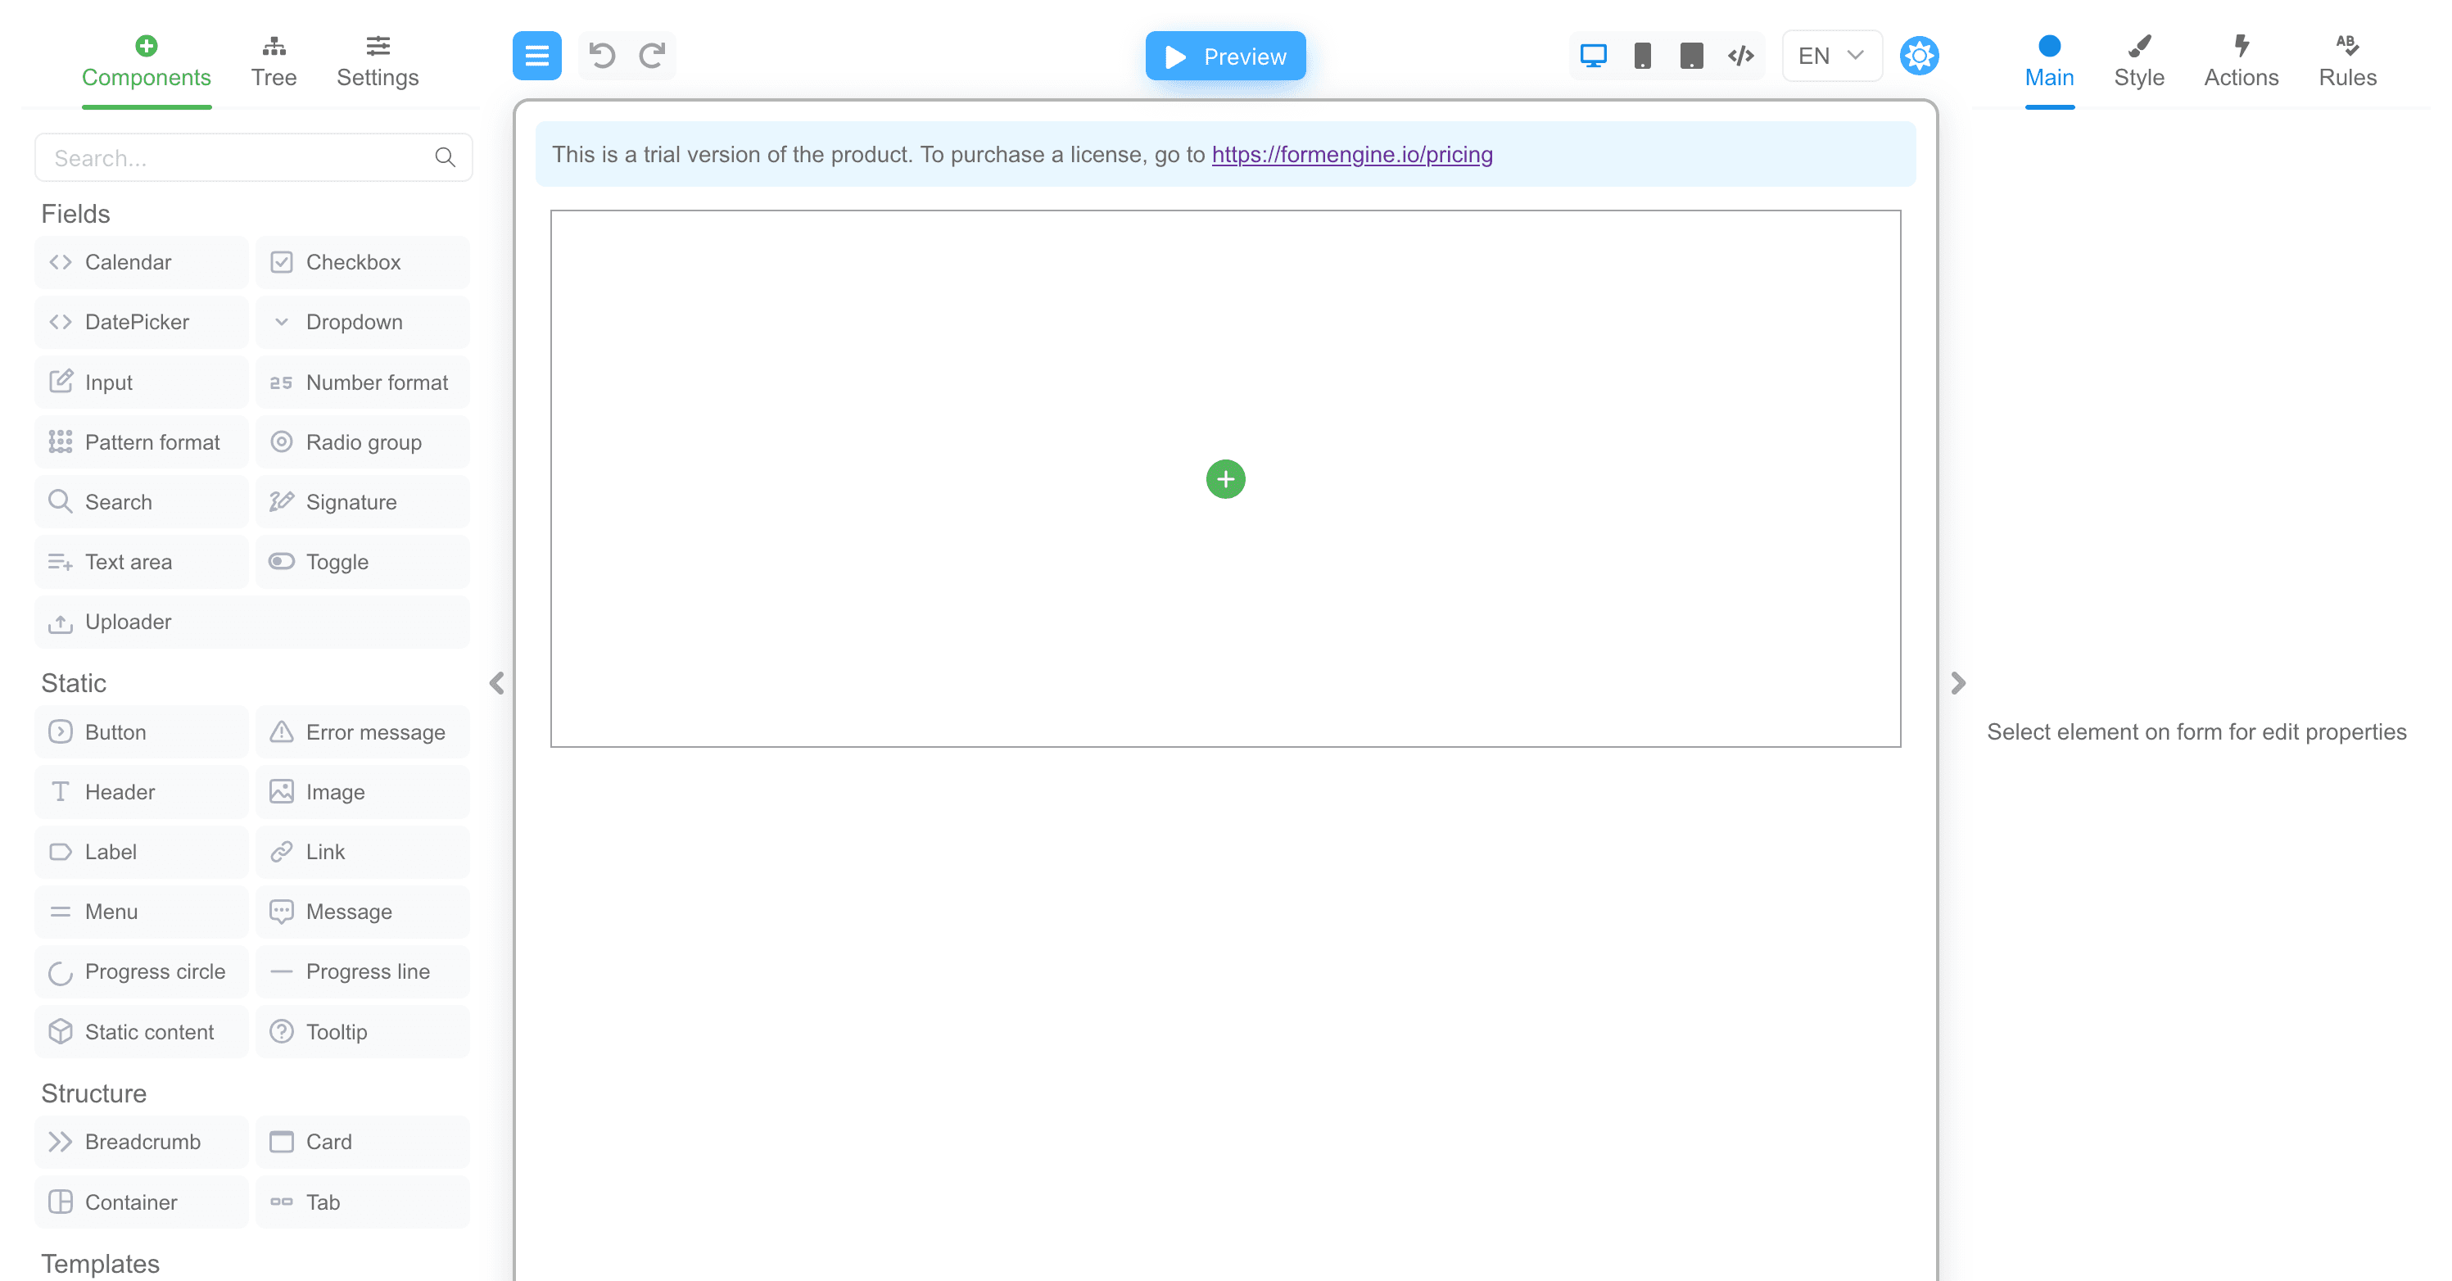Open the hamburger menu icon
Viewport: 2452px width, 1281px height.
pyautogui.click(x=537, y=55)
